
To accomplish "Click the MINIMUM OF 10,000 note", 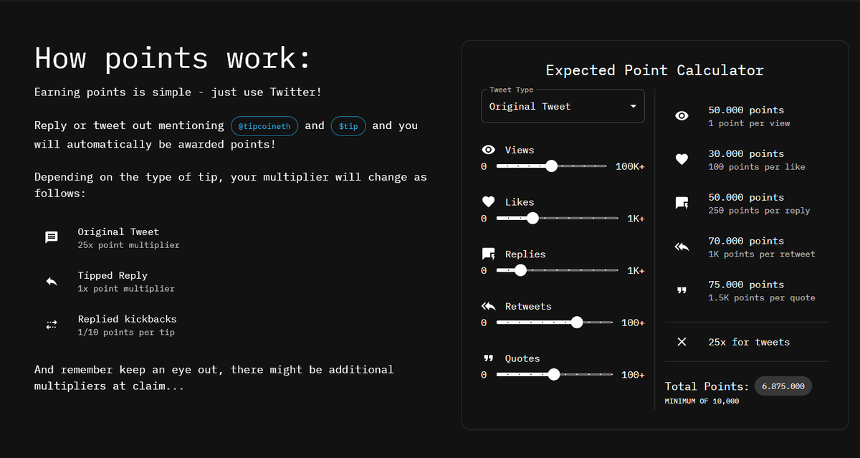I will [702, 401].
